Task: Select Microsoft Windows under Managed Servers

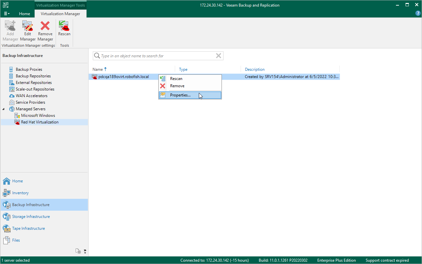Action: coord(38,116)
